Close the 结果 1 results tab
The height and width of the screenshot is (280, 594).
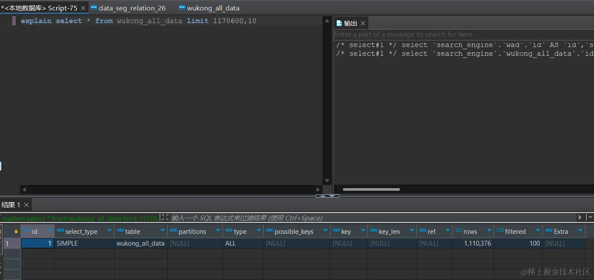click(27, 205)
